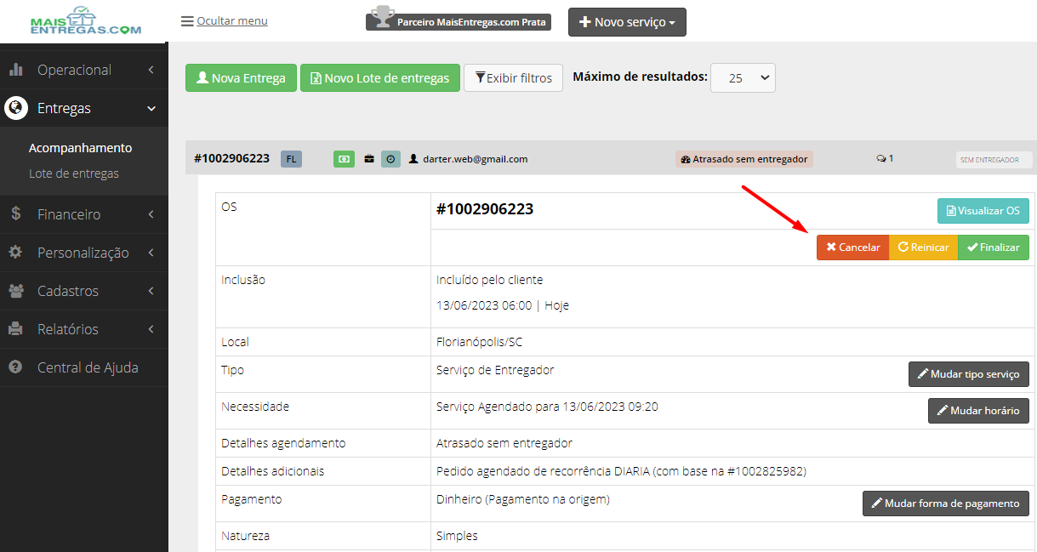Select Acompanhamento submenu item
This screenshot has width=1037, height=552.
[x=81, y=148]
